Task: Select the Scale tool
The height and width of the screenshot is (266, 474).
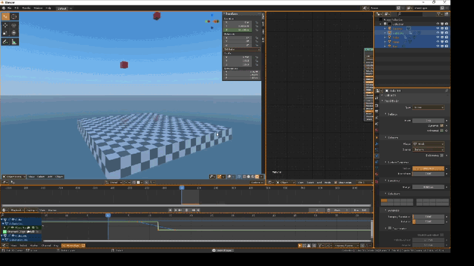Action: tap(5, 33)
